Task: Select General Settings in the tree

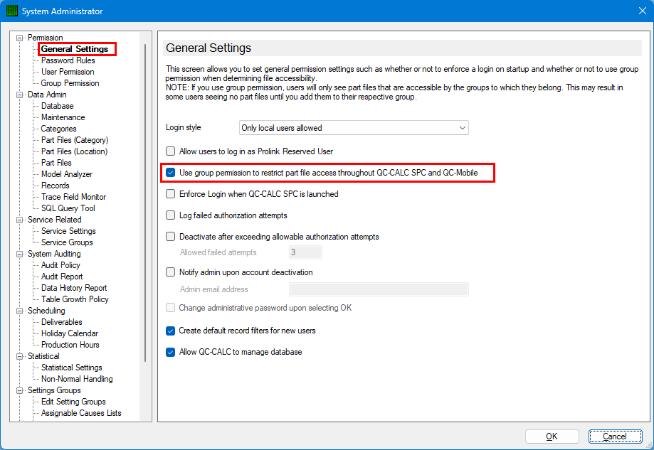Action: pyautogui.click(x=74, y=49)
